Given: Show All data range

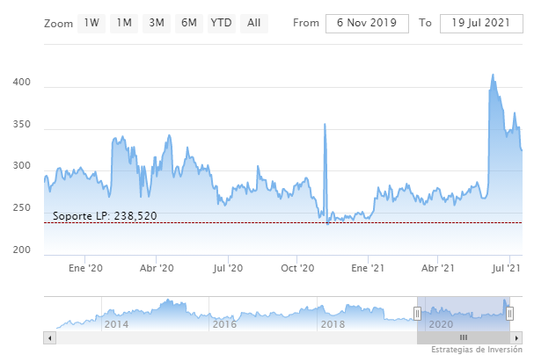Looking at the screenshot, I should [253, 23].
